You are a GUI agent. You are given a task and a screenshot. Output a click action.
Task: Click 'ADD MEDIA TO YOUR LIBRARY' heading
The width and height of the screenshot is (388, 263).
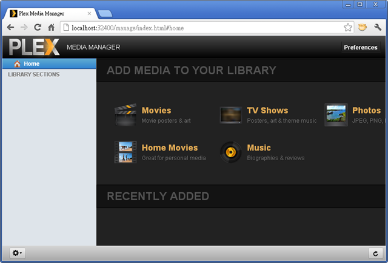[x=192, y=70]
